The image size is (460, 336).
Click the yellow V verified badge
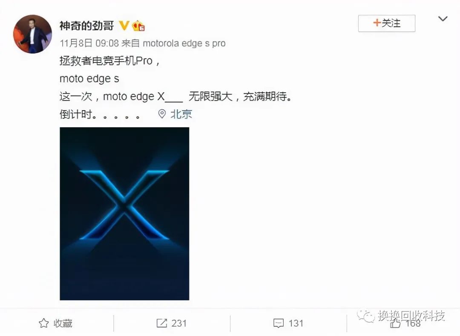[124, 26]
